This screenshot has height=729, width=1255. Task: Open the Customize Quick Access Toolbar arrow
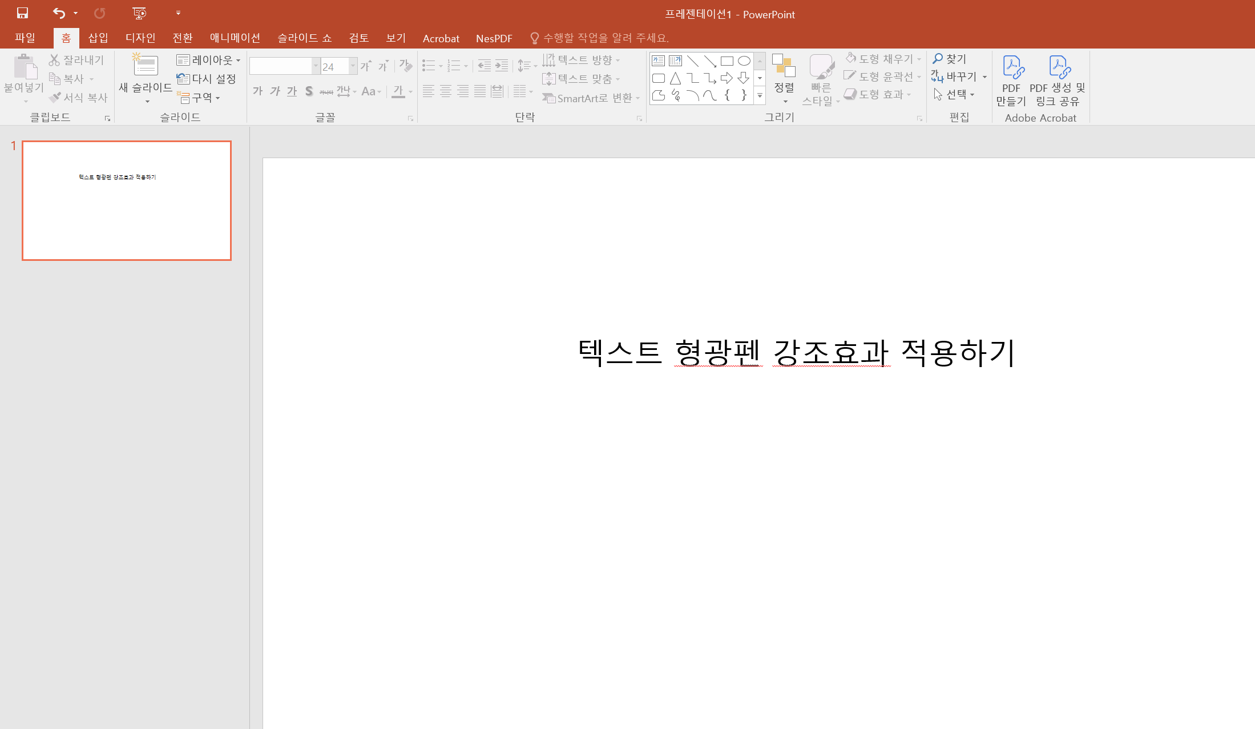178,13
